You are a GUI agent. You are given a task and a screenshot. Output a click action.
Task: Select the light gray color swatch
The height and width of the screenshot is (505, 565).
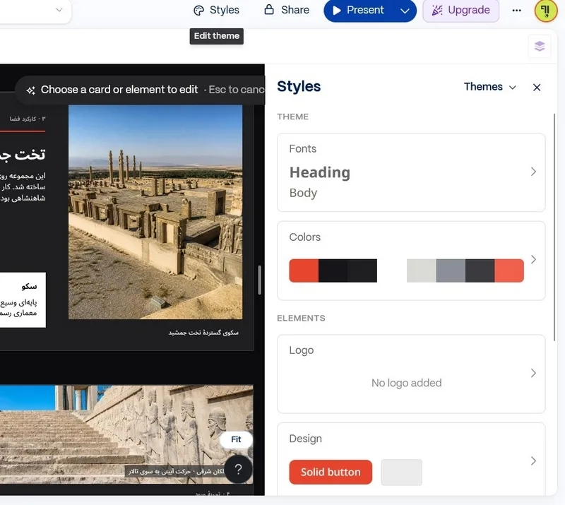click(x=421, y=271)
